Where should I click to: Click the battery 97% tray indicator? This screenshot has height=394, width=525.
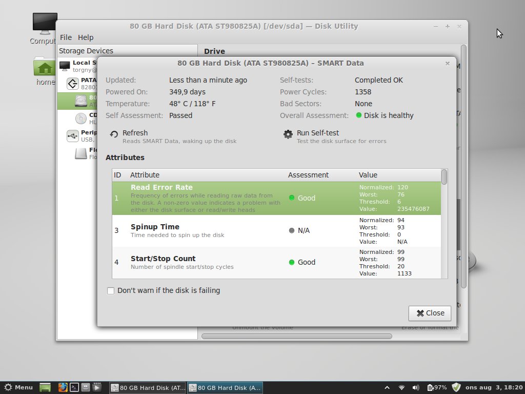pyautogui.click(x=437, y=388)
